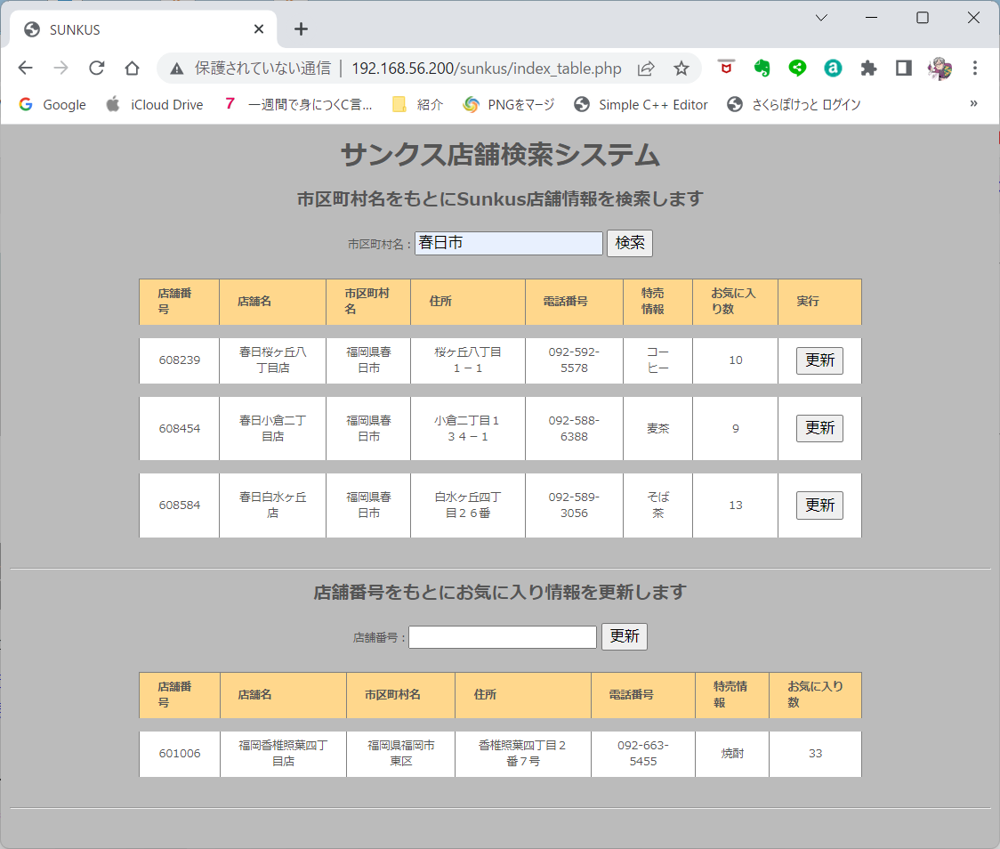Click the browser forward arrow
The height and width of the screenshot is (849, 1000).
60,68
